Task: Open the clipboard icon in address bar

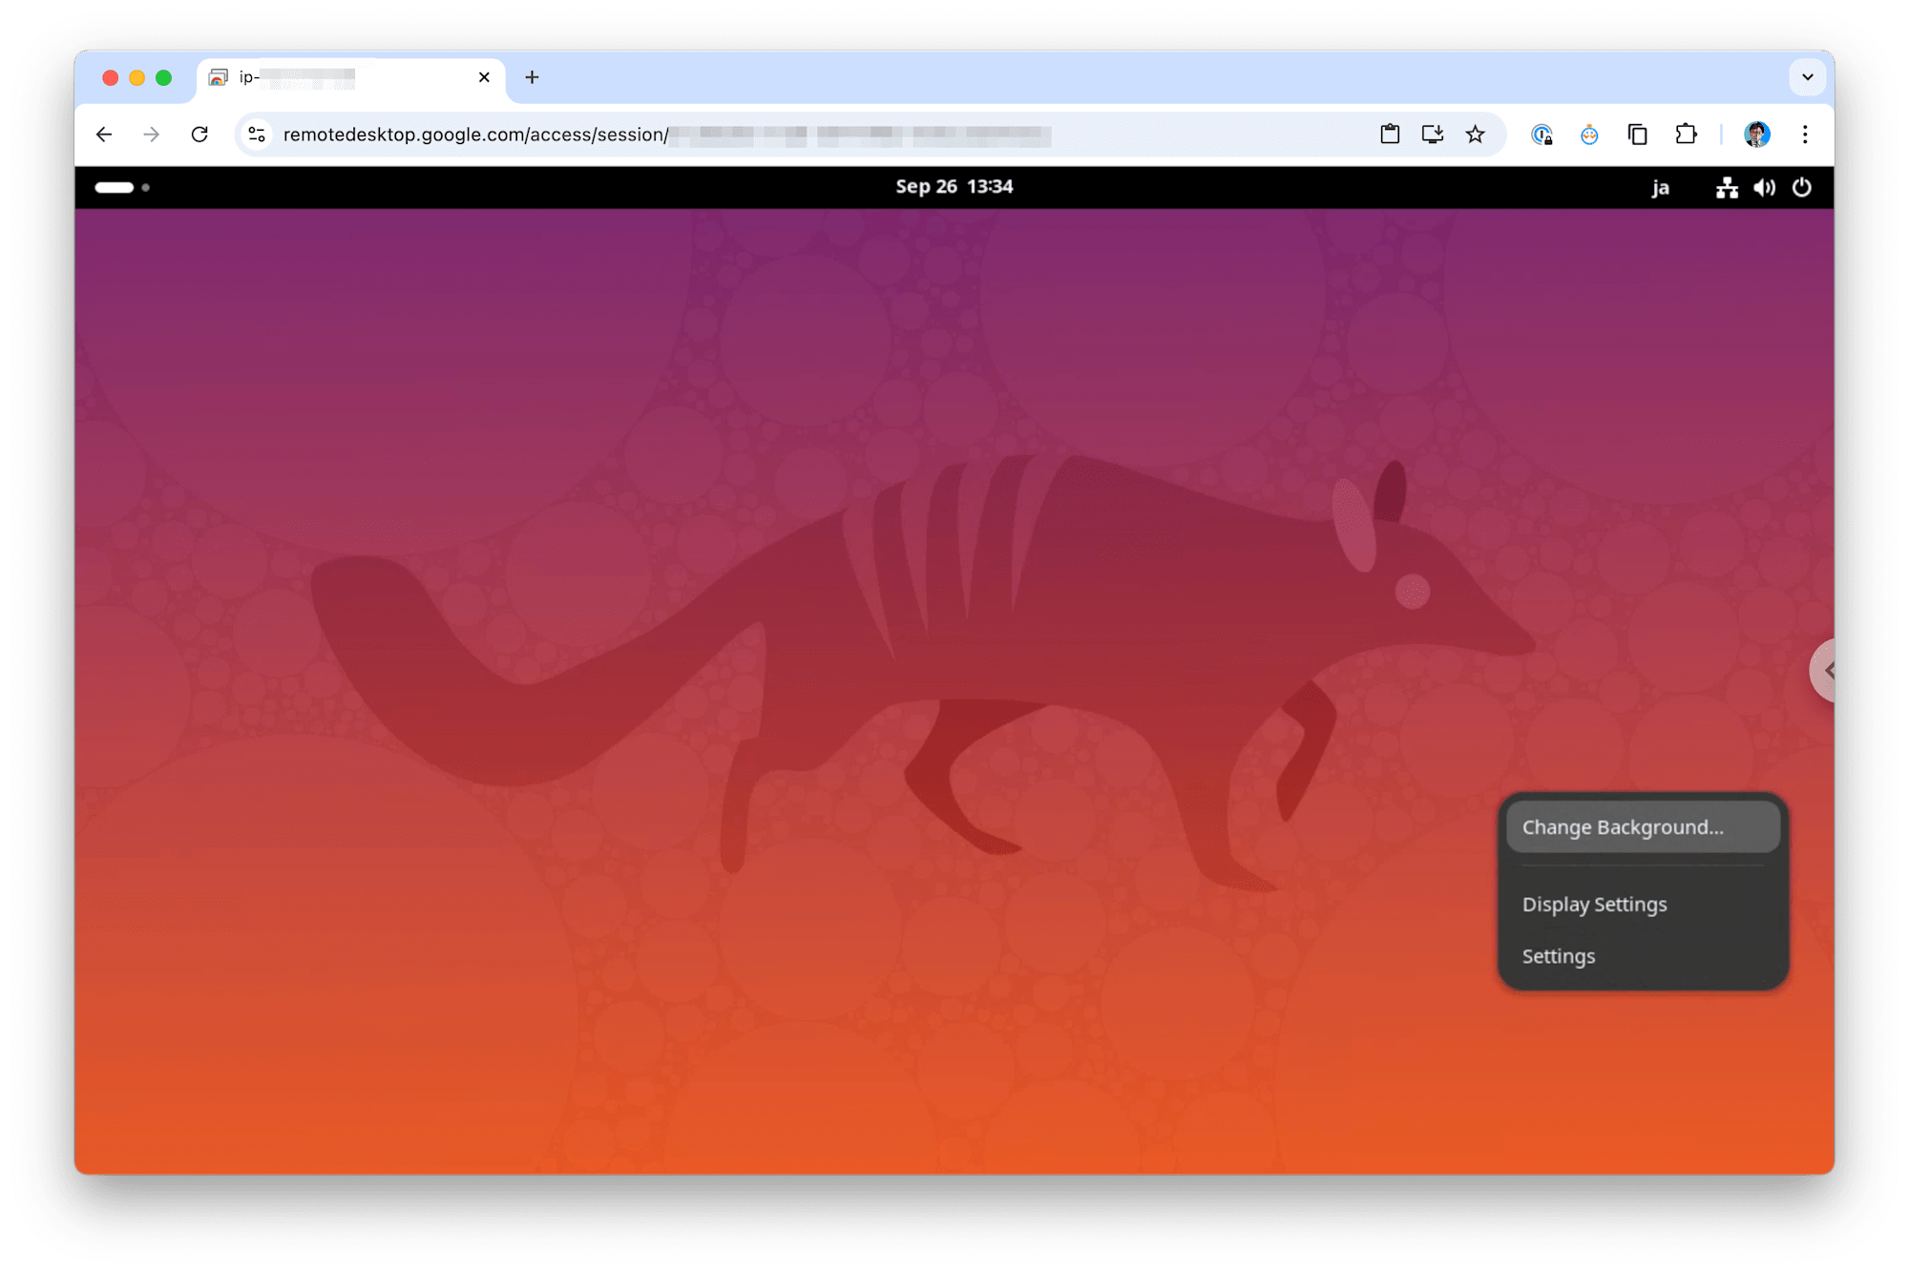Action: tap(1390, 135)
